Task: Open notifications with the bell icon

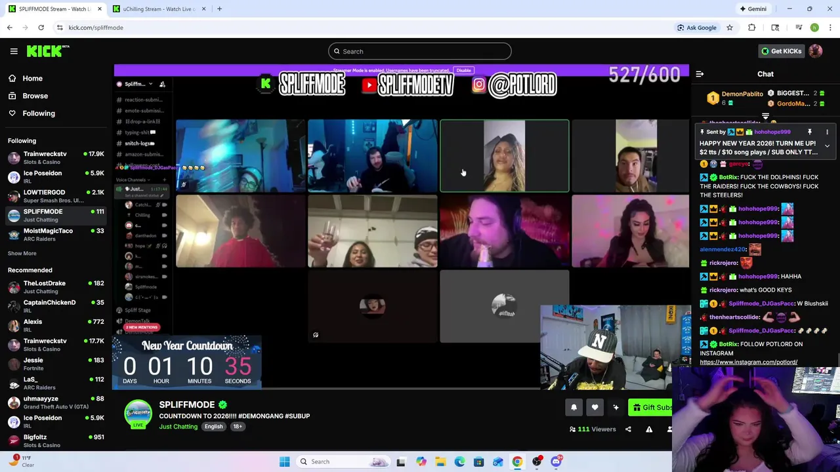Action: [574, 408]
